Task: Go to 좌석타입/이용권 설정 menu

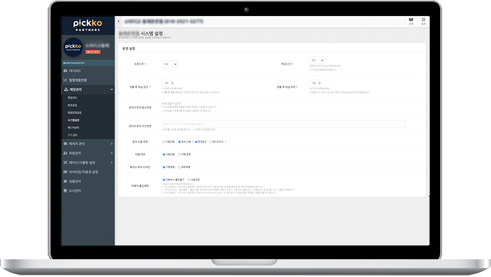Action: pos(87,172)
